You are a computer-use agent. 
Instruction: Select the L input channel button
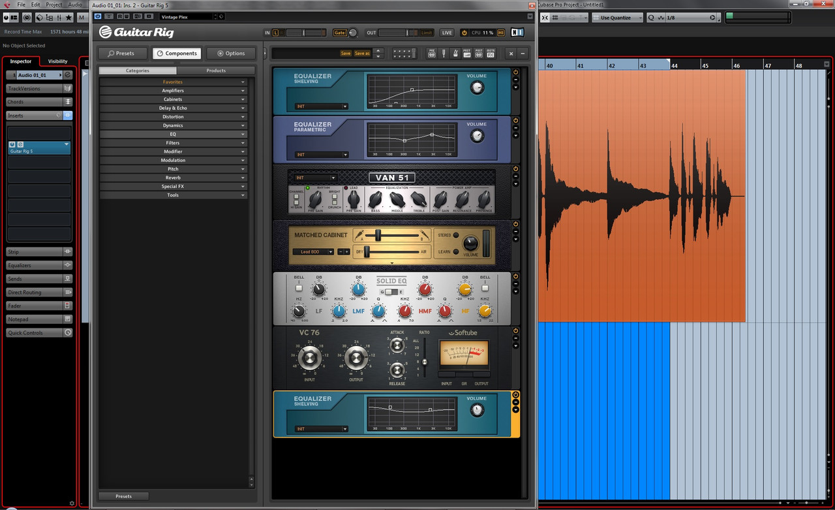coord(275,33)
